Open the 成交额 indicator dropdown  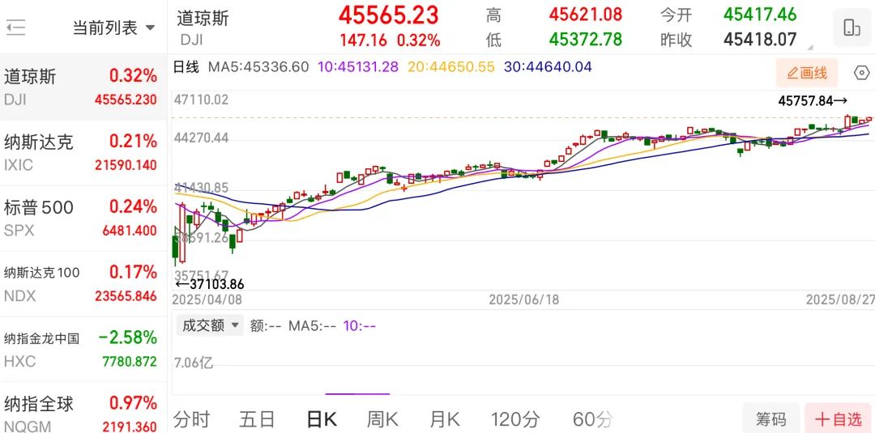tap(210, 325)
